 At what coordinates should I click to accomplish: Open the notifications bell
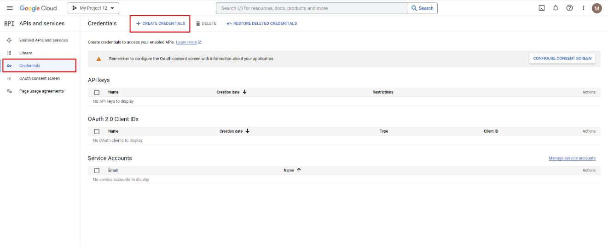point(556,8)
